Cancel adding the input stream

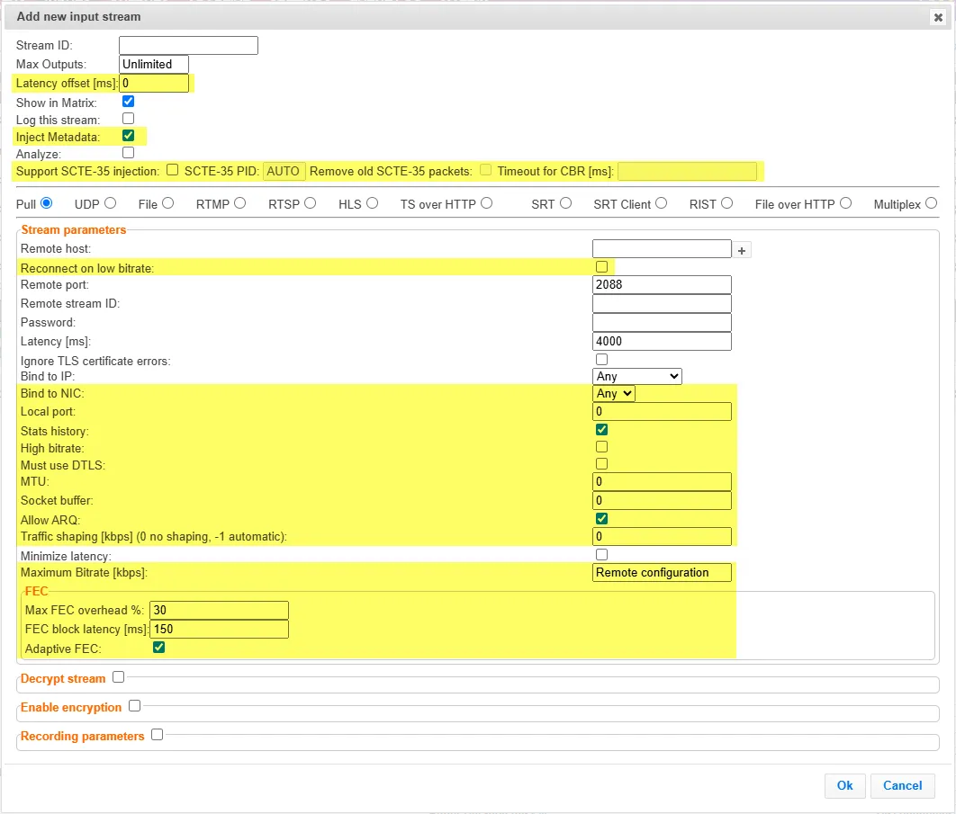click(x=902, y=785)
